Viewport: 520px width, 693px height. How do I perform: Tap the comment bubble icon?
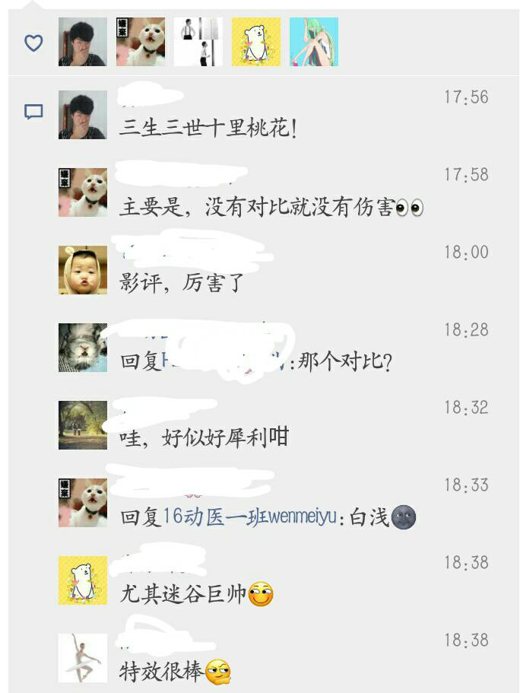tap(33, 112)
